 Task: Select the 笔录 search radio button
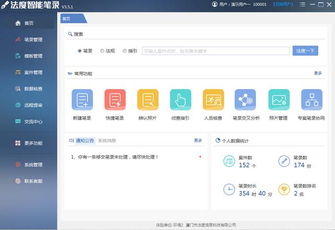tap(80, 51)
